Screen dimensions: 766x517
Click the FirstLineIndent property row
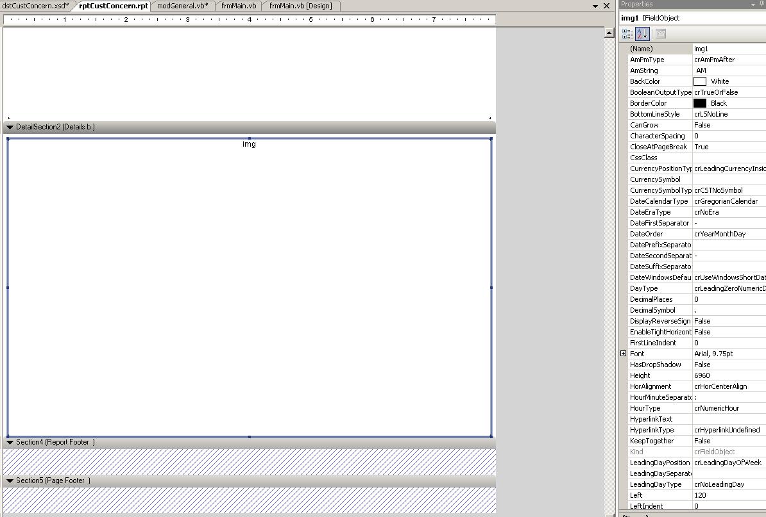click(697, 343)
